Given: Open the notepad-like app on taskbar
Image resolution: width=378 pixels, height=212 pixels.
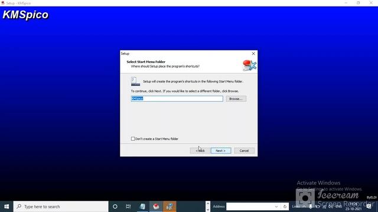Looking at the screenshot, I should pos(142,207).
